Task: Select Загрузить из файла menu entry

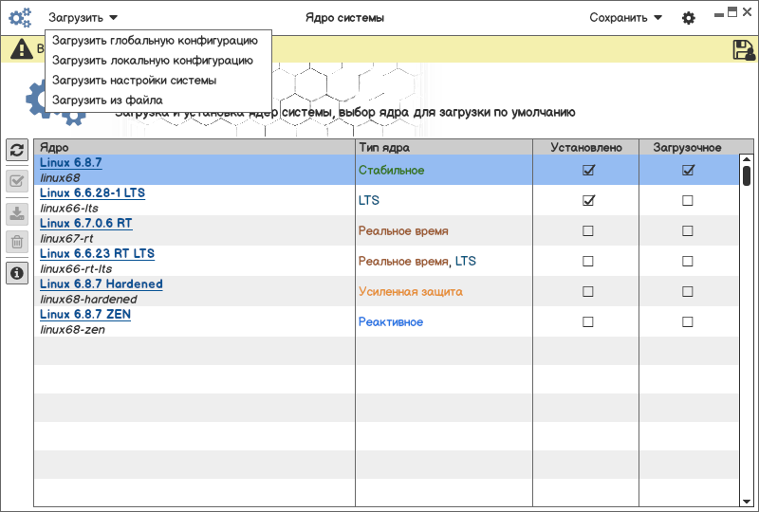Action: point(107,101)
